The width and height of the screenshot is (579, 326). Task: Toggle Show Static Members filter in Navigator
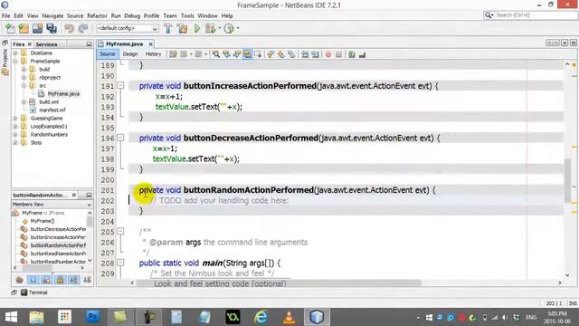[46, 280]
